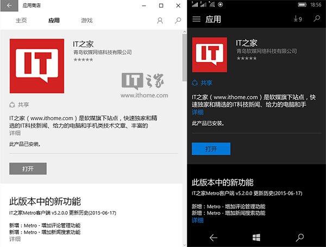Image resolution: width=326 pixels, height=247 pixels.
Task: Click the phone back navigation arrow
Action: pos(214,237)
